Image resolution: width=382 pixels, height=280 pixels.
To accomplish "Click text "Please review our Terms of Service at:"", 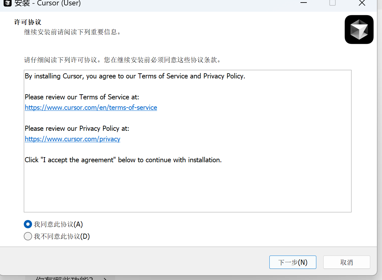I will (x=82, y=97).
